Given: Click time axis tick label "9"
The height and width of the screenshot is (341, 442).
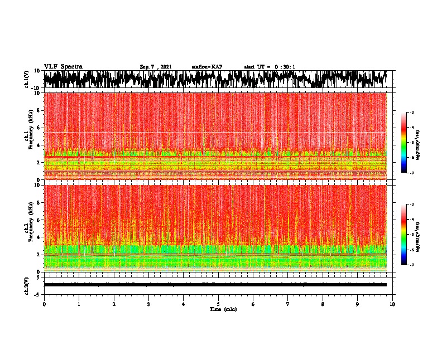Looking at the screenshot, I should pos(357,304).
